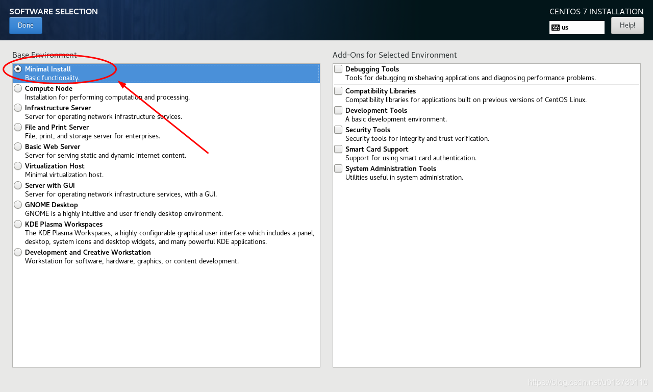Check the Compatibility Libraries add-on
The height and width of the screenshot is (392, 653).
[338, 91]
